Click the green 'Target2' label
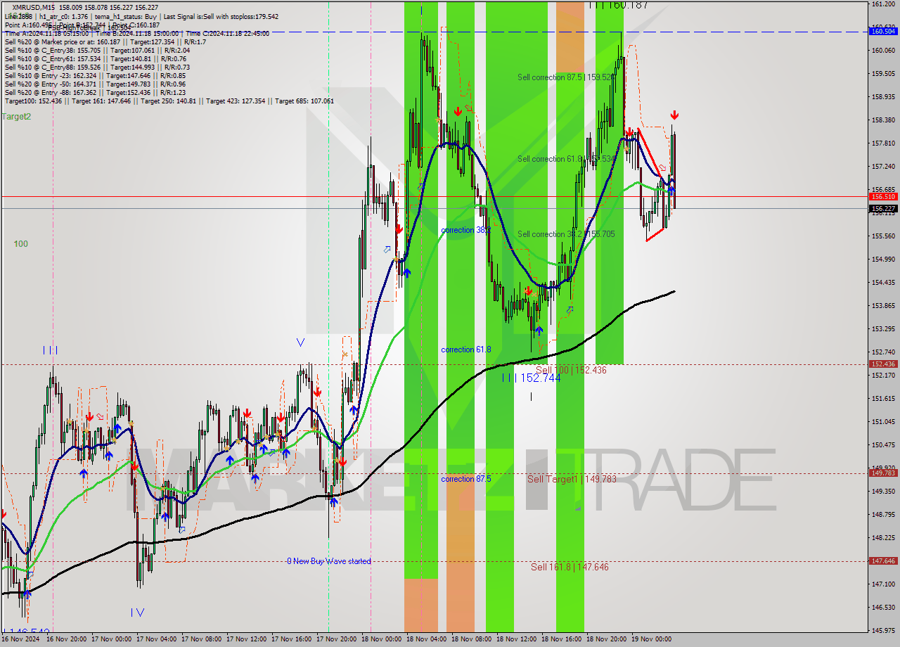This screenshot has height=647, width=900. (x=17, y=117)
